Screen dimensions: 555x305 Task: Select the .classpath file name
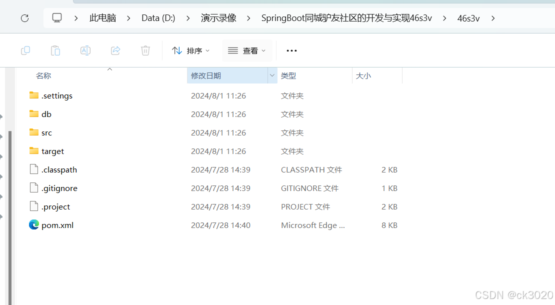pyautogui.click(x=59, y=170)
